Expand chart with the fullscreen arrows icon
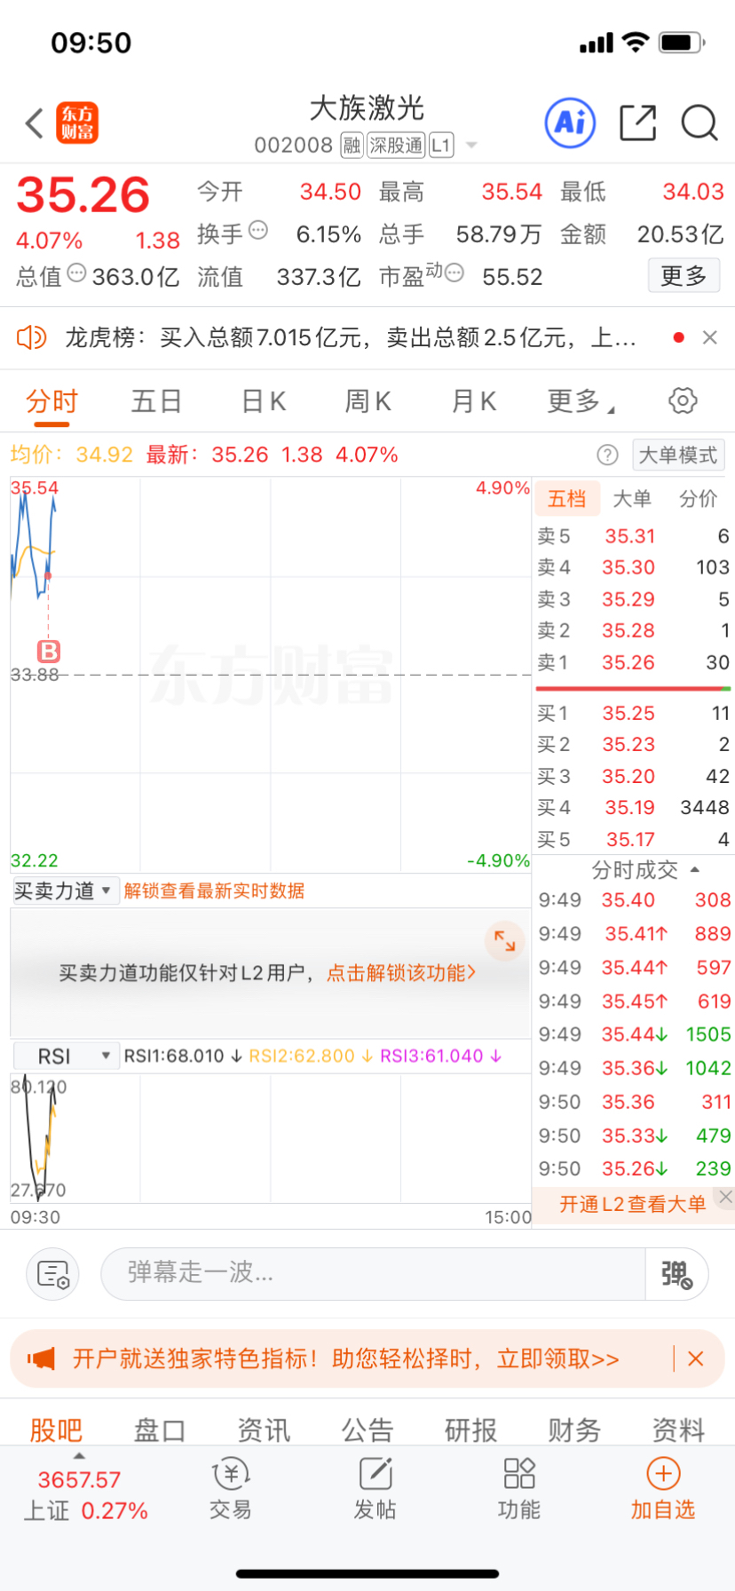 click(x=504, y=941)
